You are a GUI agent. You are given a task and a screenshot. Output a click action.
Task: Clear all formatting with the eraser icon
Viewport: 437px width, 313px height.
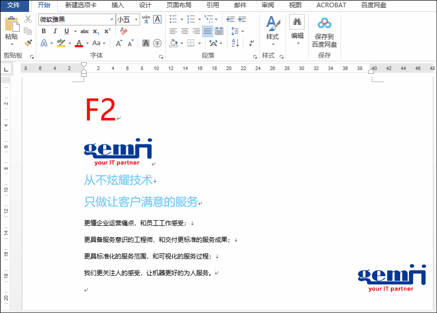click(x=124, y=31)
